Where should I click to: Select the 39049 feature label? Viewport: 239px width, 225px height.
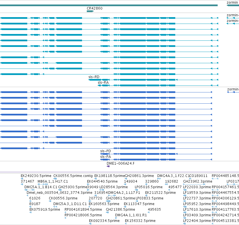click(93, 187)
